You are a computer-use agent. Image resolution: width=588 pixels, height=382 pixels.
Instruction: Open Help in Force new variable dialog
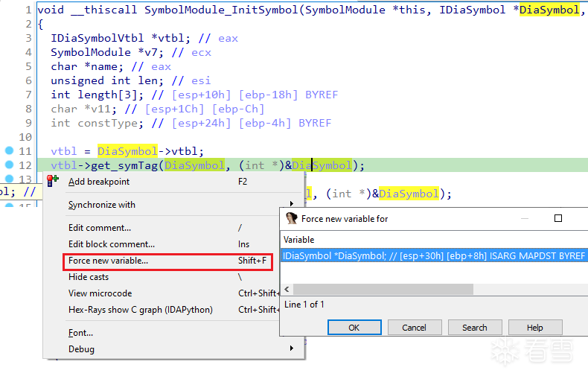coord(534,328)
